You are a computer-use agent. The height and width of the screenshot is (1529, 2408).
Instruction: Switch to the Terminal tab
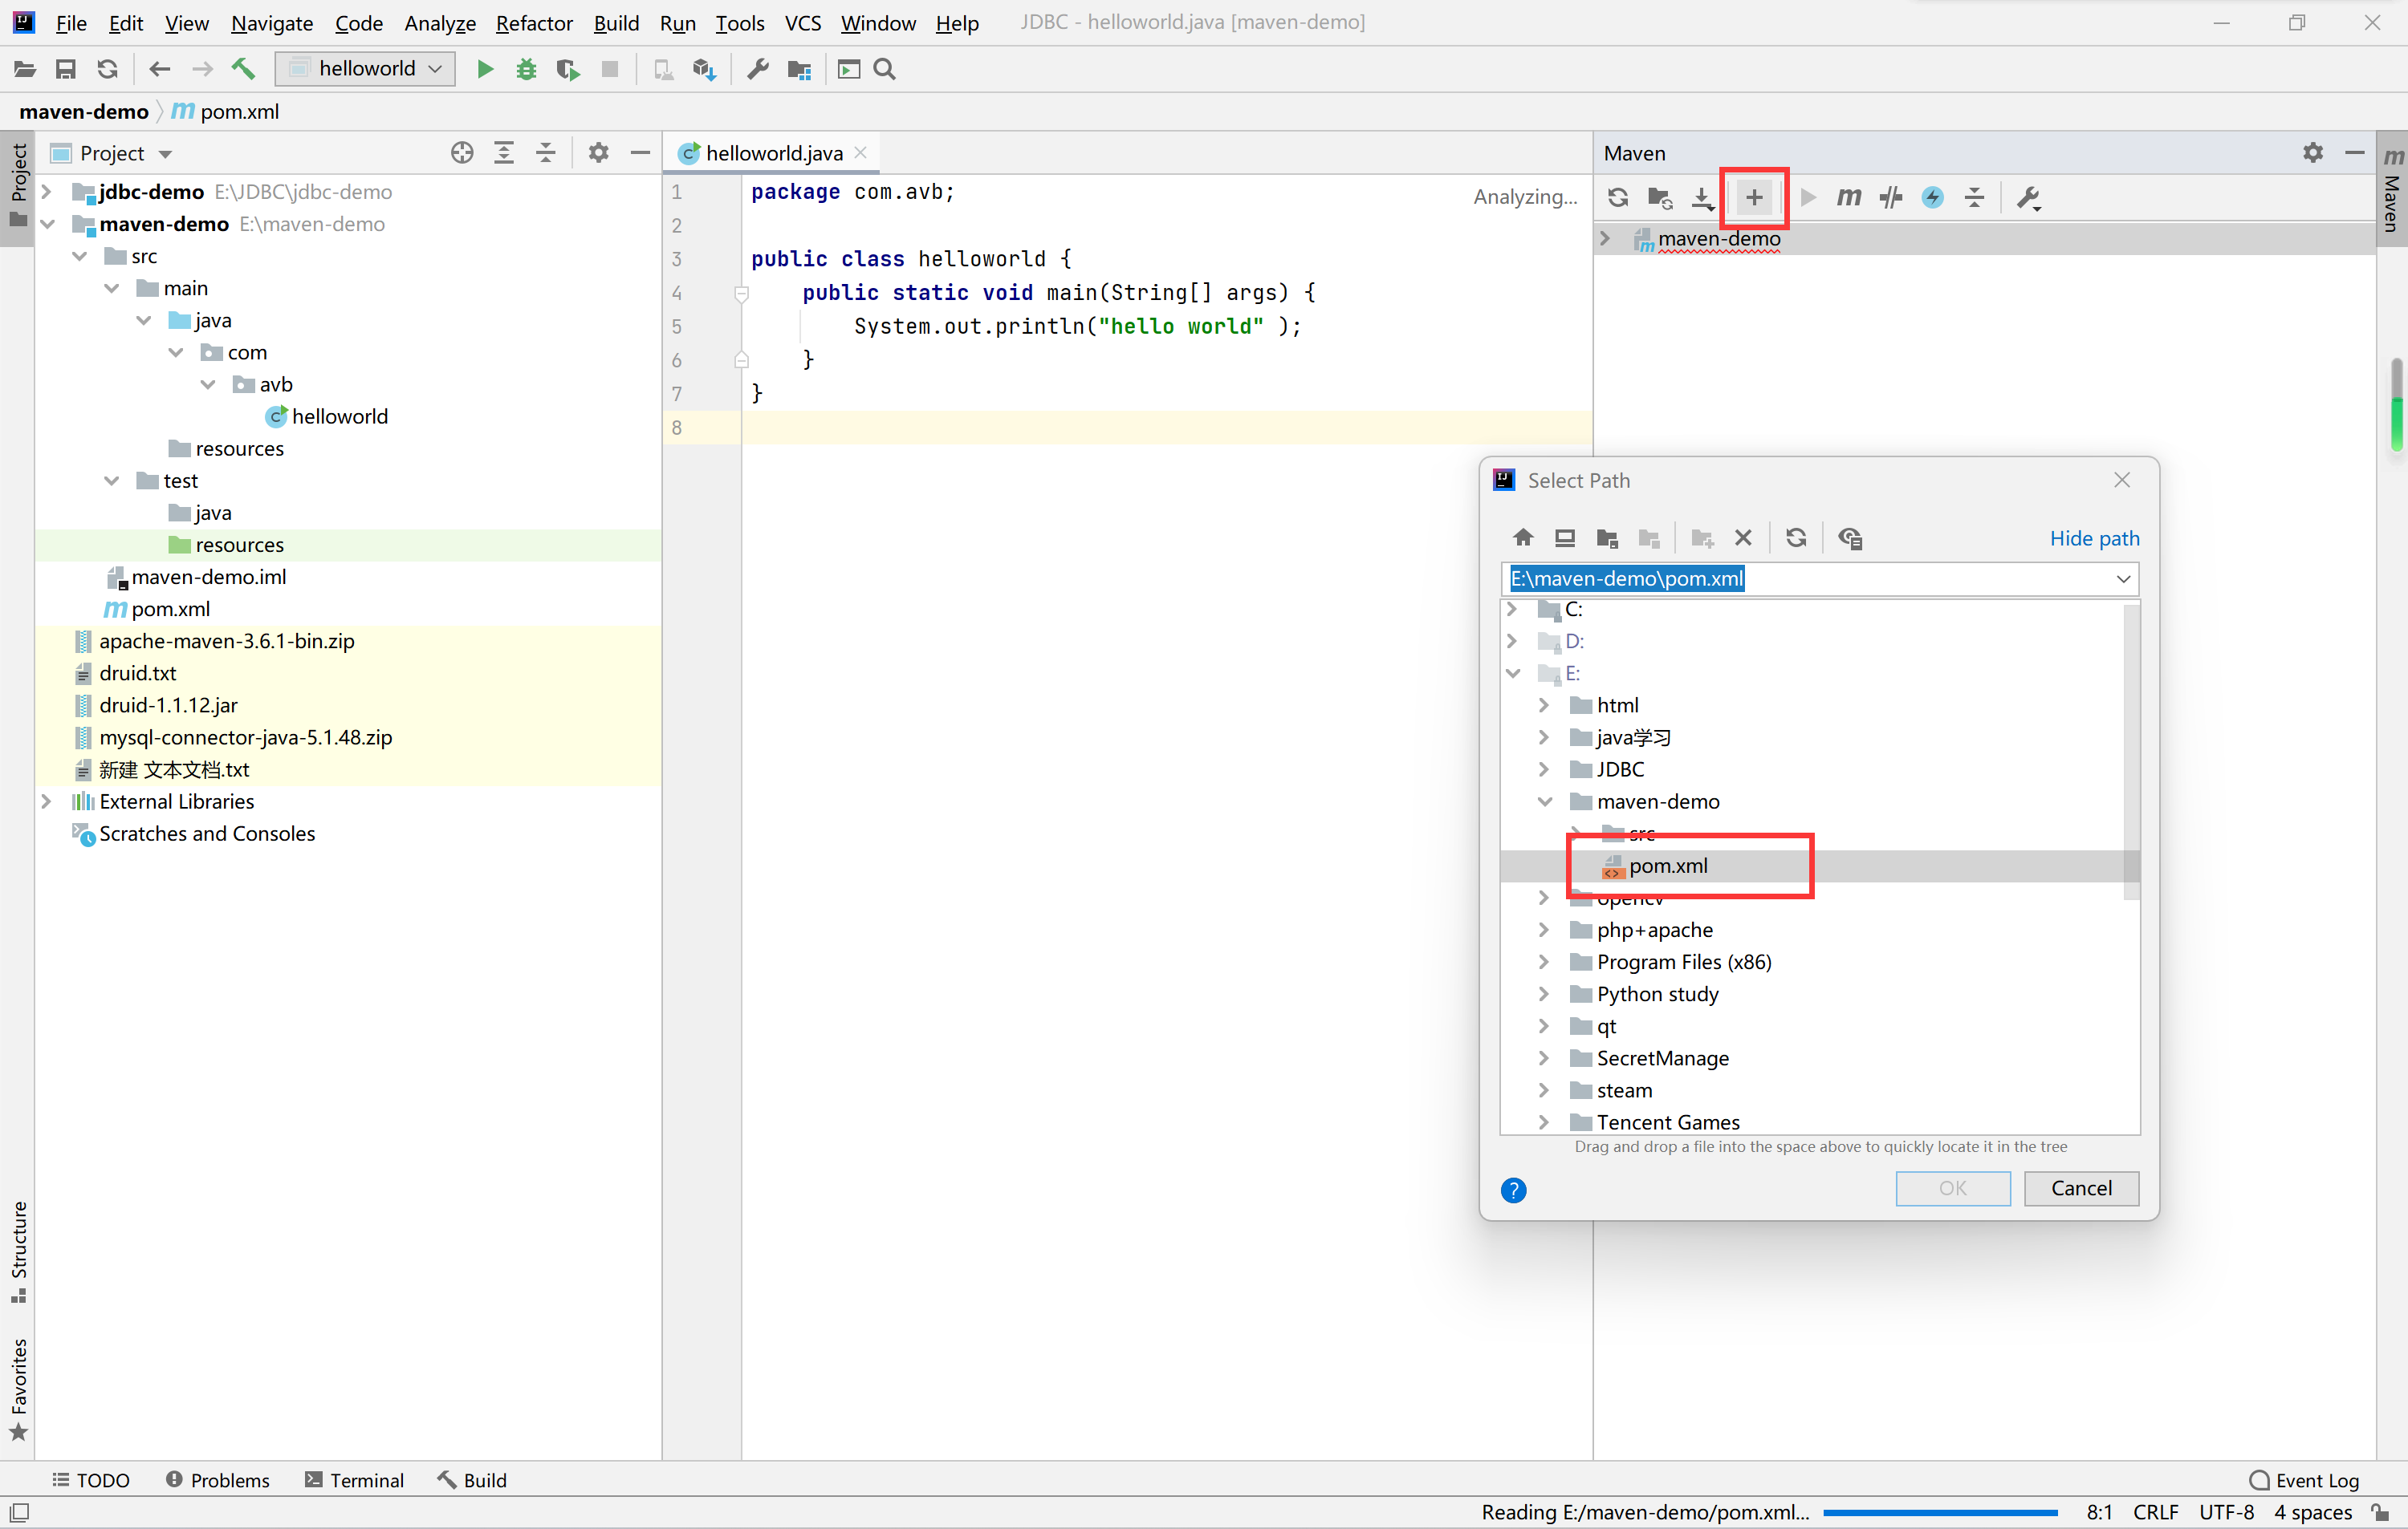click(x=355, y=1480)
